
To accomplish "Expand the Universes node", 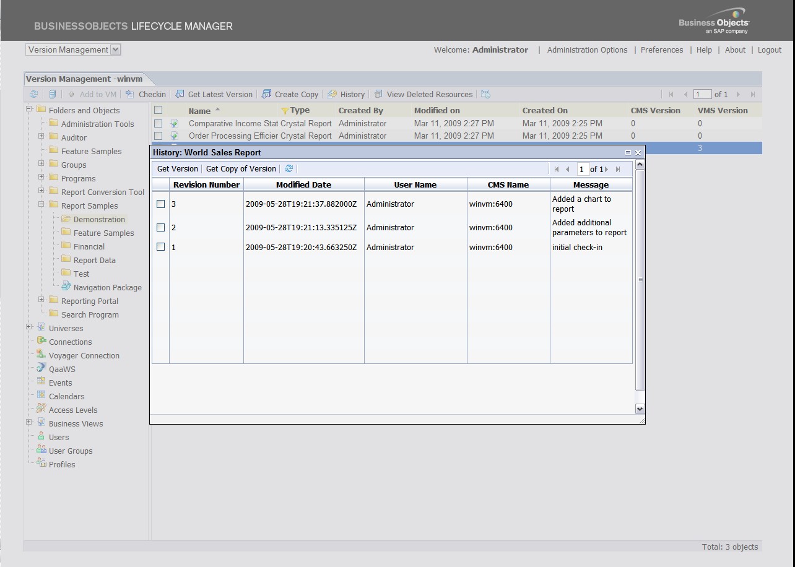I will pos(29,327).
